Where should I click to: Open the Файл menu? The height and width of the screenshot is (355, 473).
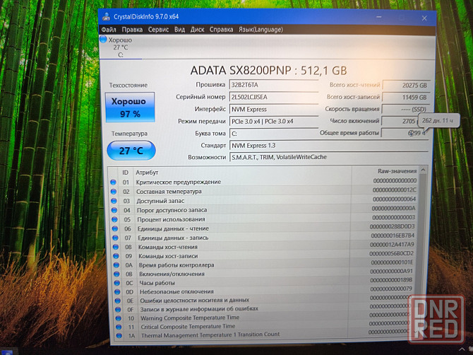(x=109, y=30)
